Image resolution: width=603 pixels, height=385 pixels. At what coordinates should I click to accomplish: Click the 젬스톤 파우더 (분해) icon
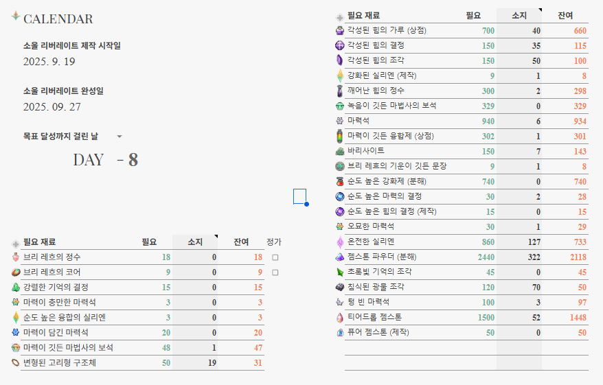click(x=339, y=257)
